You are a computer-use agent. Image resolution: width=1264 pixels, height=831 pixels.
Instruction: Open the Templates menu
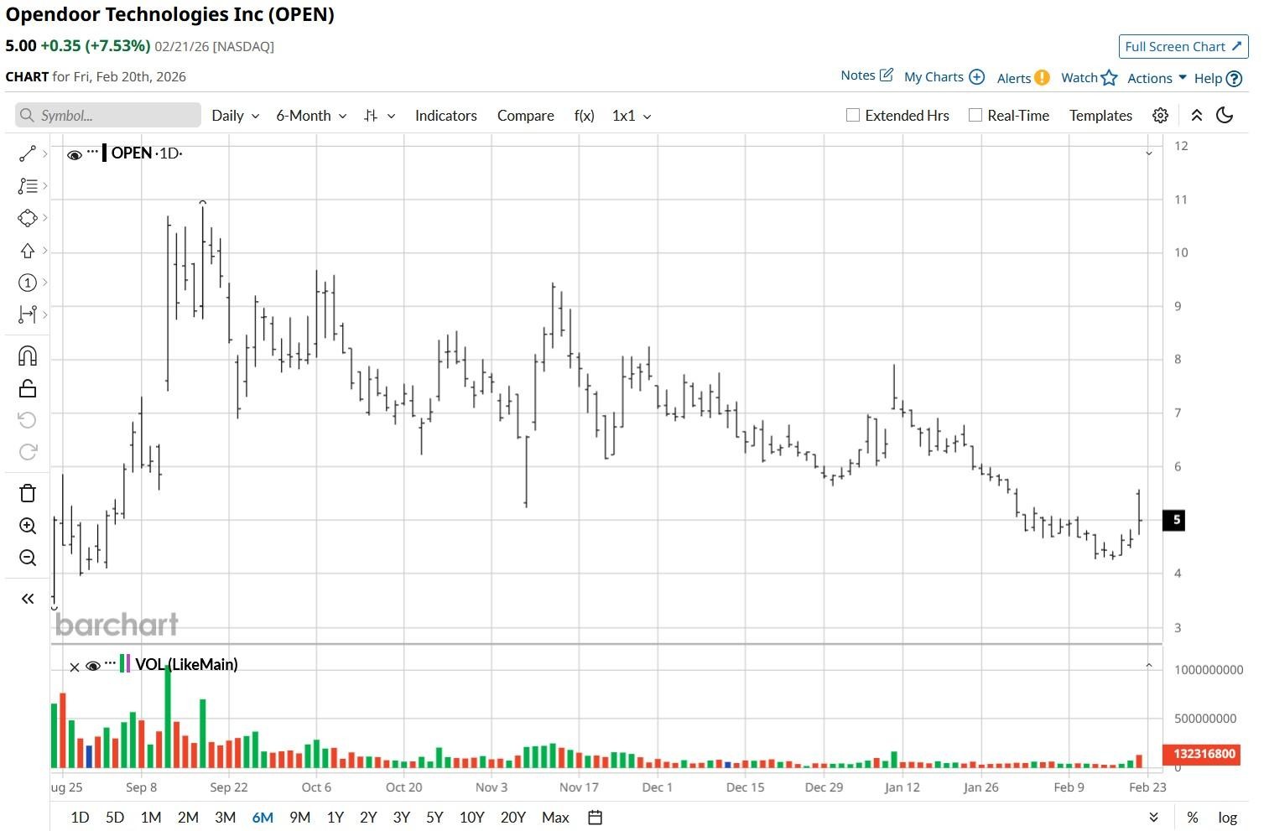[x=1100, y=116]
